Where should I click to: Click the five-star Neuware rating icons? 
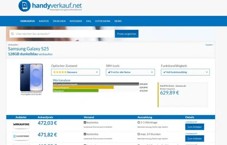(x=60, y=72)
